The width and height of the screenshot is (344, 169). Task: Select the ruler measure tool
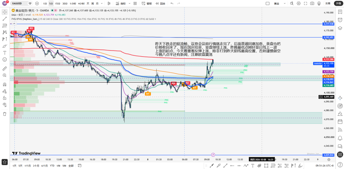tap(4, 69)
